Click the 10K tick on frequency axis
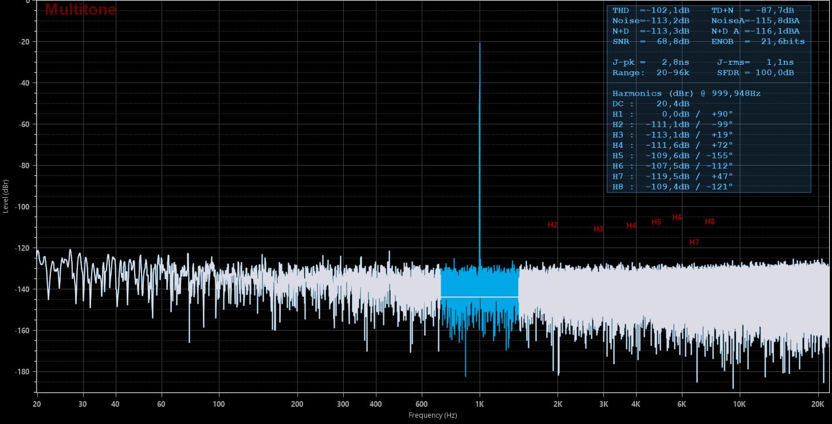 [740, 404]
